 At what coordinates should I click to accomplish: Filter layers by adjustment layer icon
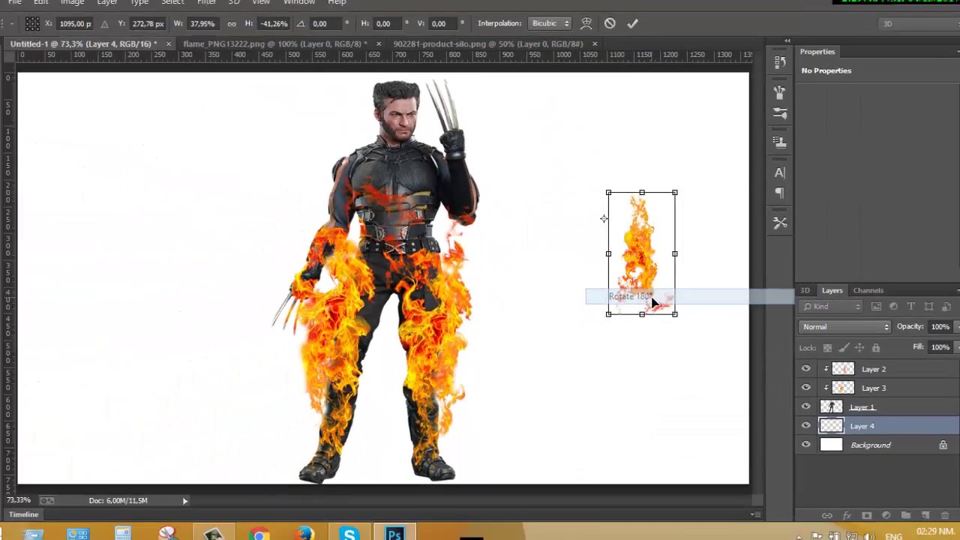click(x=893, y=306)
